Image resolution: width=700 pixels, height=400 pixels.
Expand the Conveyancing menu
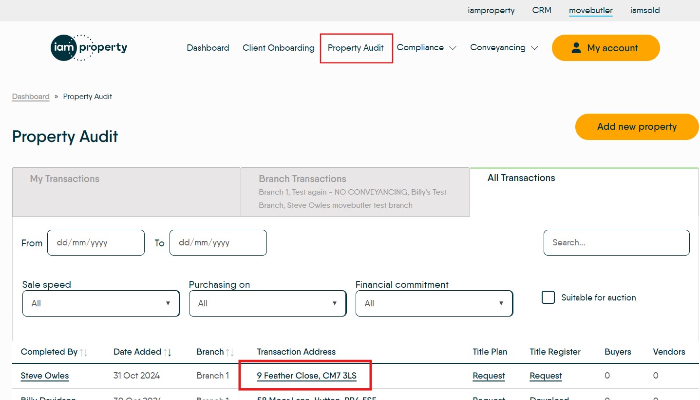point(504,48)
